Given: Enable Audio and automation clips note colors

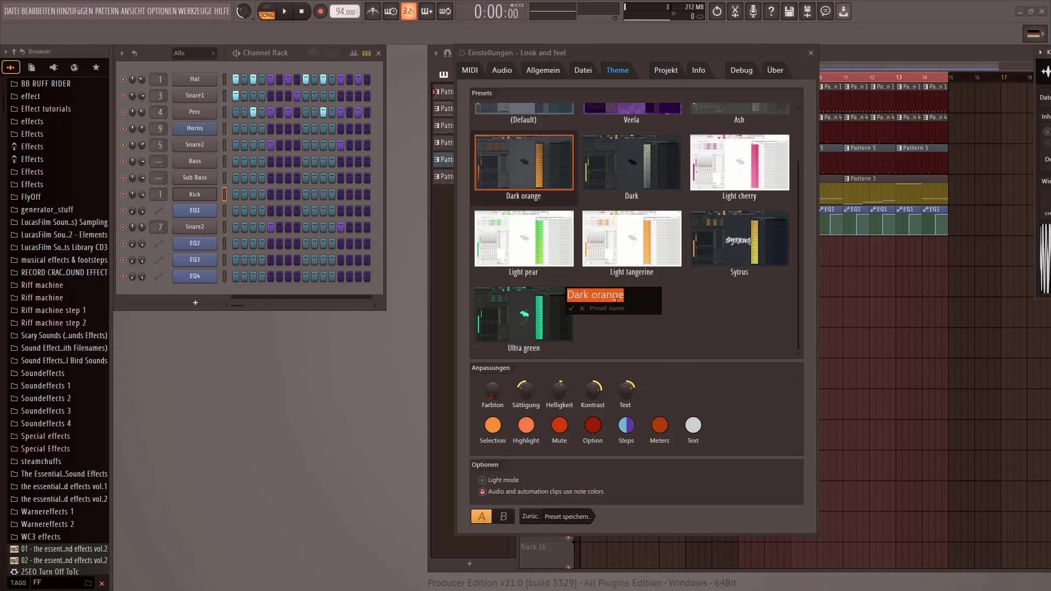Looking at the screenshot, I should pyautogui.click(x=483, y=491).
